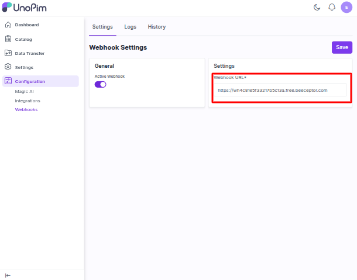
Task: Click the Webhook URL field label
Action: point(229,78)
